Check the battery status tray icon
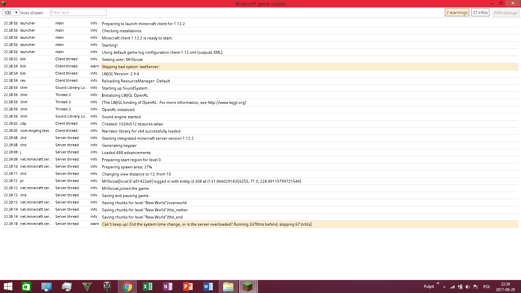 click(x=460, y=287)
